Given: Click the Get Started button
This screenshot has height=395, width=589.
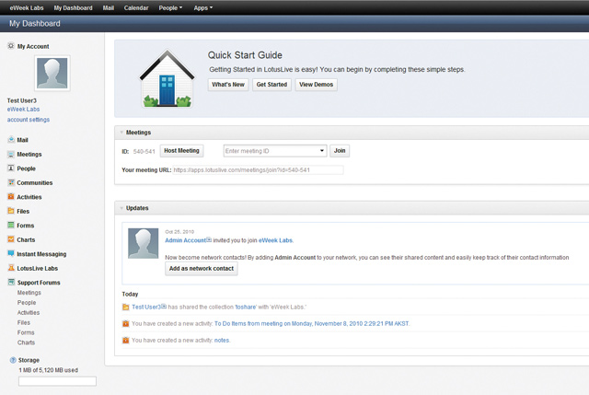Looking at the screenshot, I should point(271,85).
